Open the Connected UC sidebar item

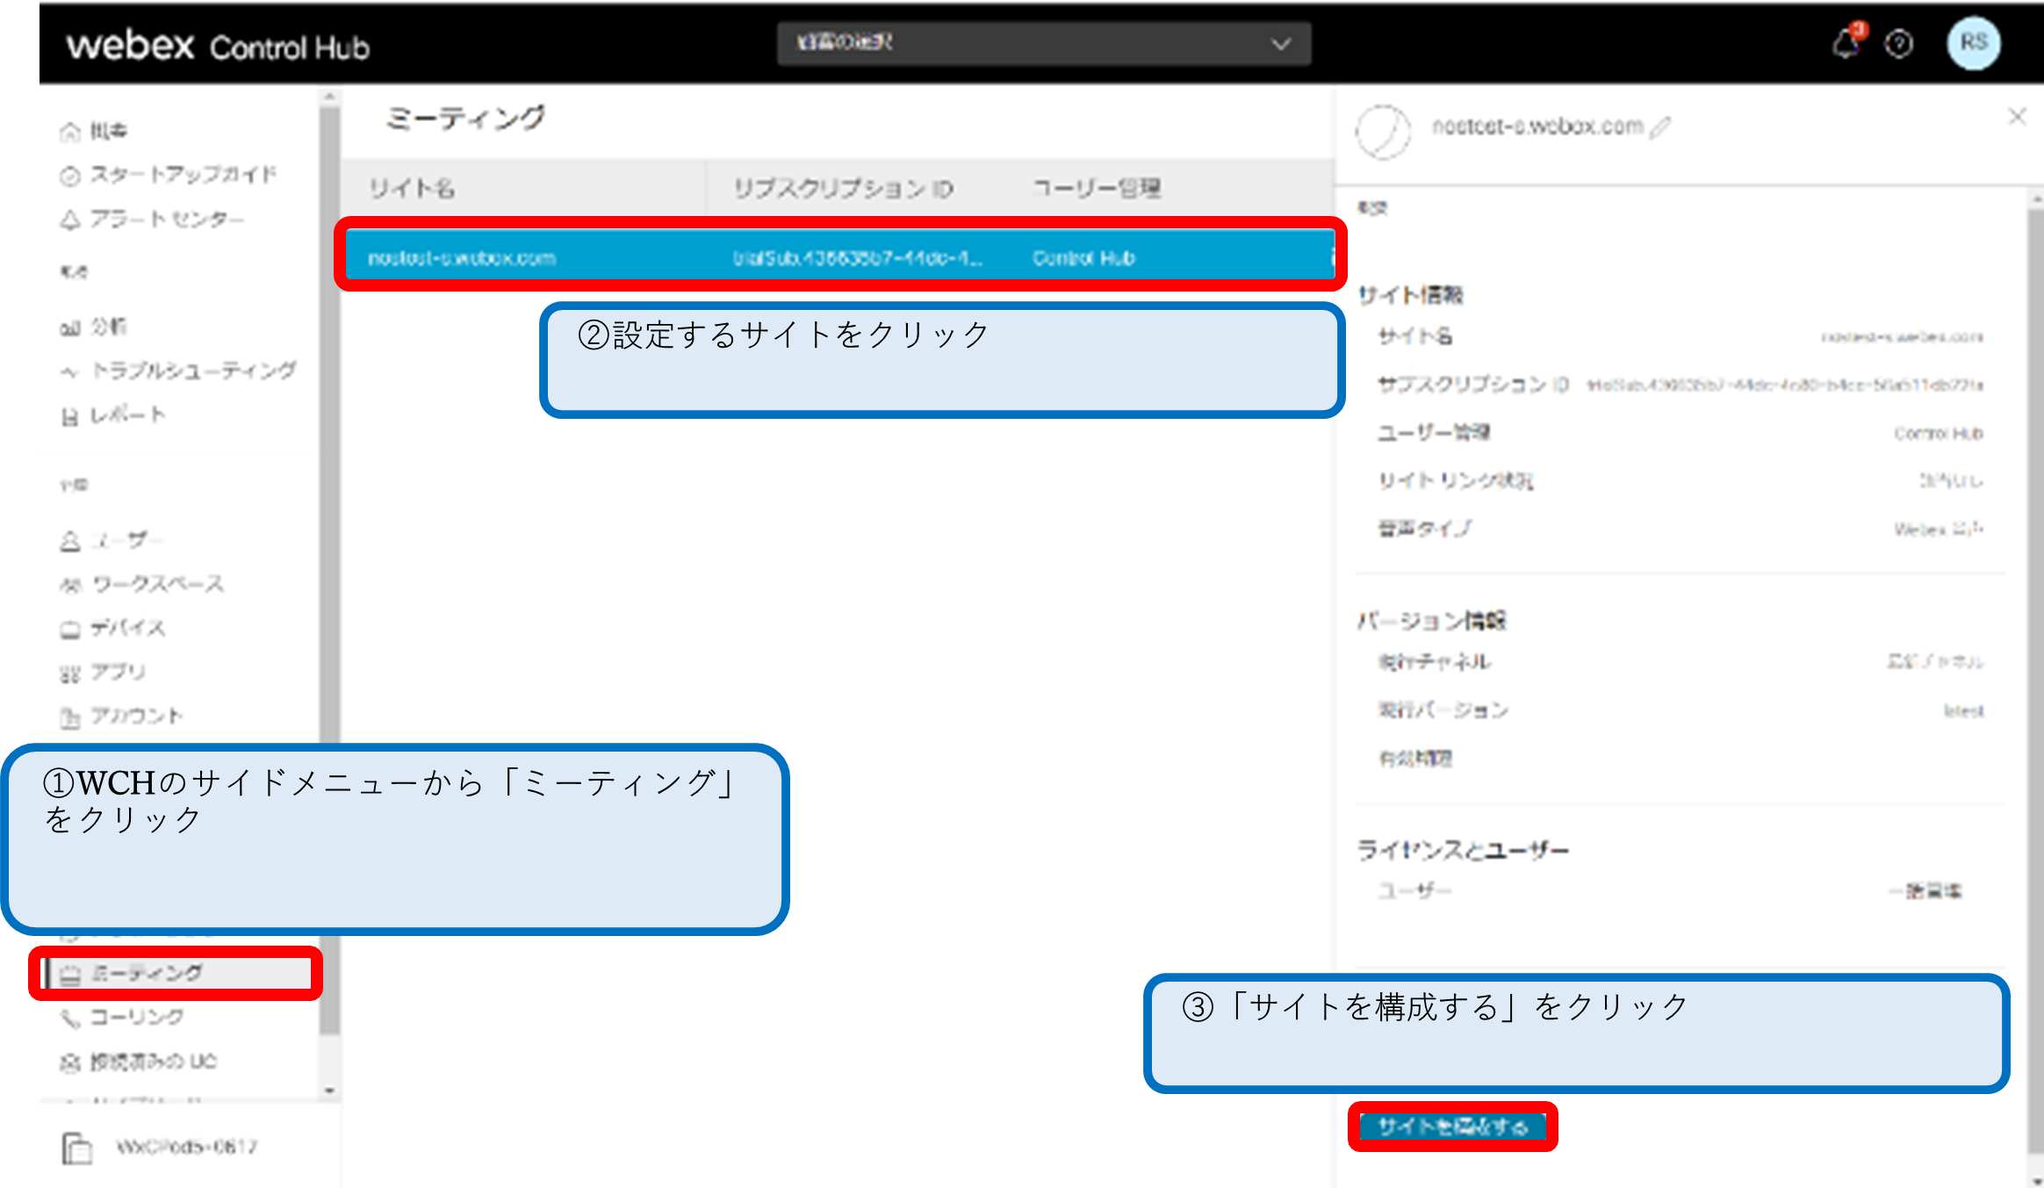click(138, 1062)
